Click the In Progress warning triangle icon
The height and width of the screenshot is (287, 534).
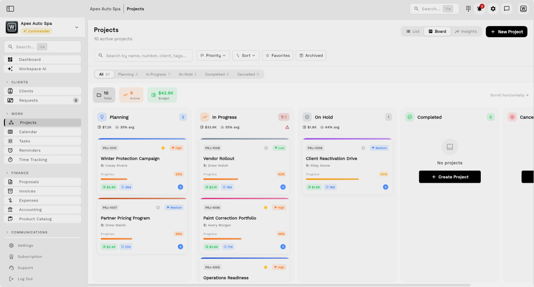point(287,127)
